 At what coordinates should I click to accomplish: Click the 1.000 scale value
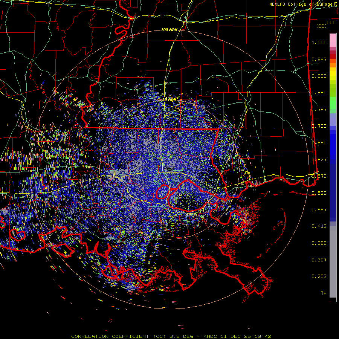tap(319, 42)
